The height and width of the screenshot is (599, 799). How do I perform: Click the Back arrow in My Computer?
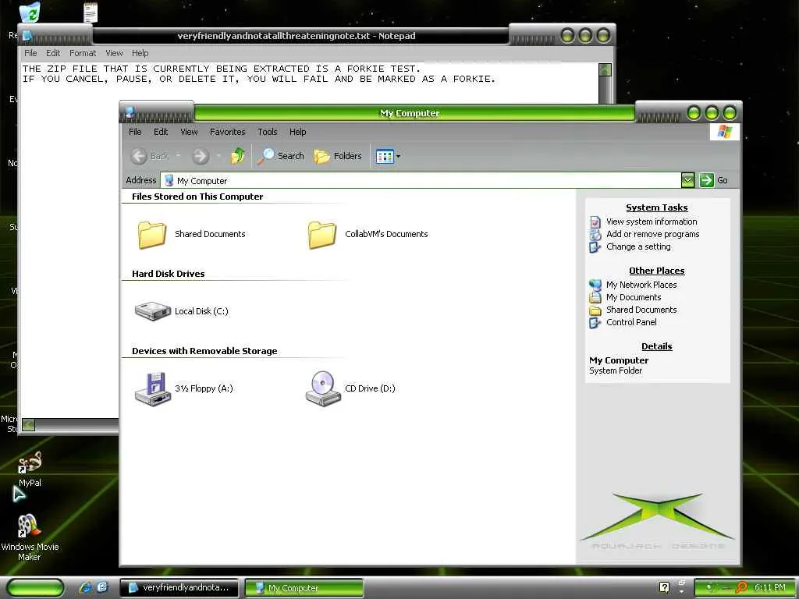[139, 156]
